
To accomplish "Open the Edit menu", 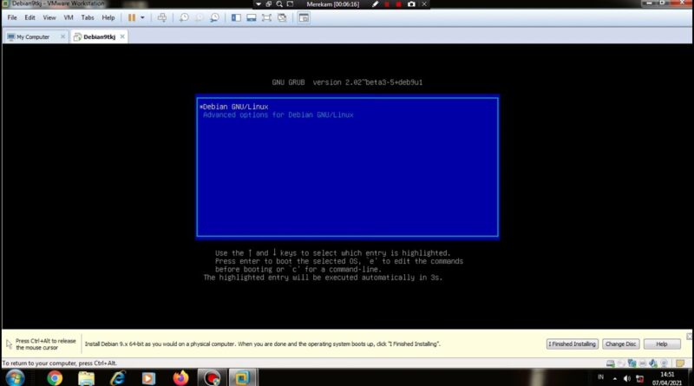I will click(x=29, y=17).
